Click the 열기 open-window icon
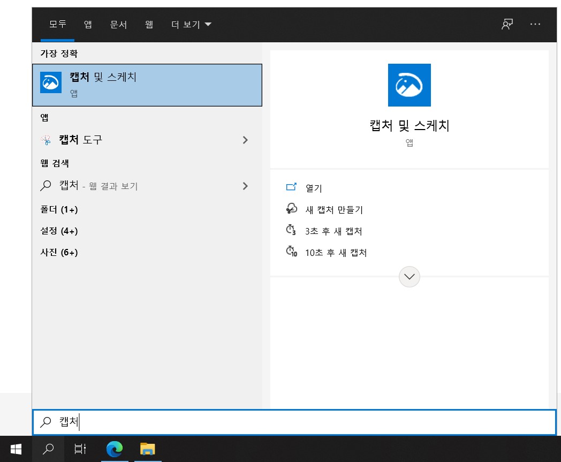 (291, 187)
